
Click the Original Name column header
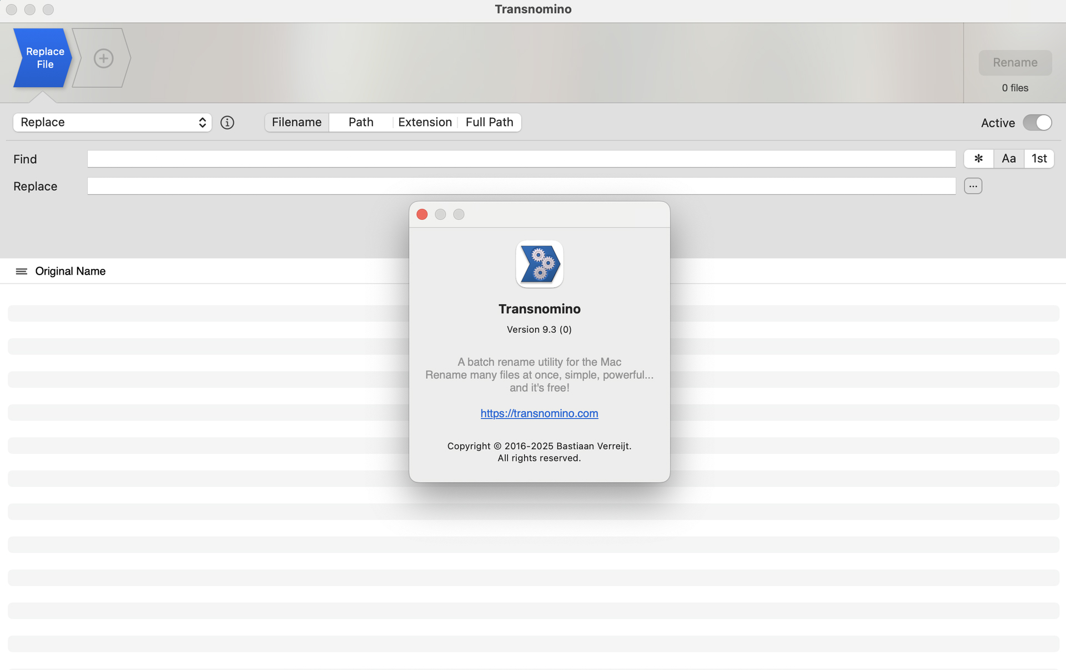pos(70,271)
